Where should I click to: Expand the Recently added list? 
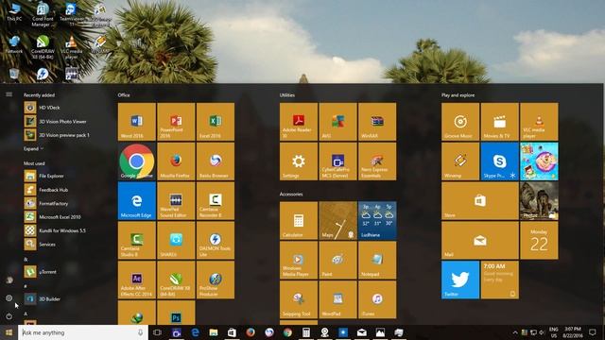pyautogui.click(x=34, y=149)
